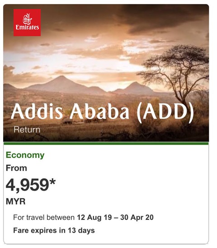
Task: Click the 12 Aug 19 start date
Action: pyautogui.click(x=94, y=217)
